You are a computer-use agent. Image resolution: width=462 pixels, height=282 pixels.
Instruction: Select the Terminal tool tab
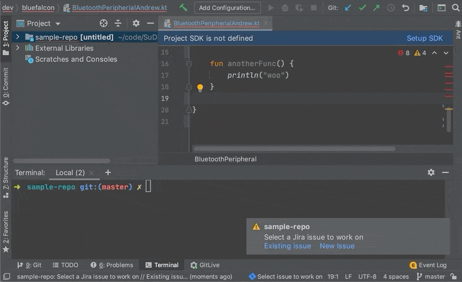(x=162, y=265)
